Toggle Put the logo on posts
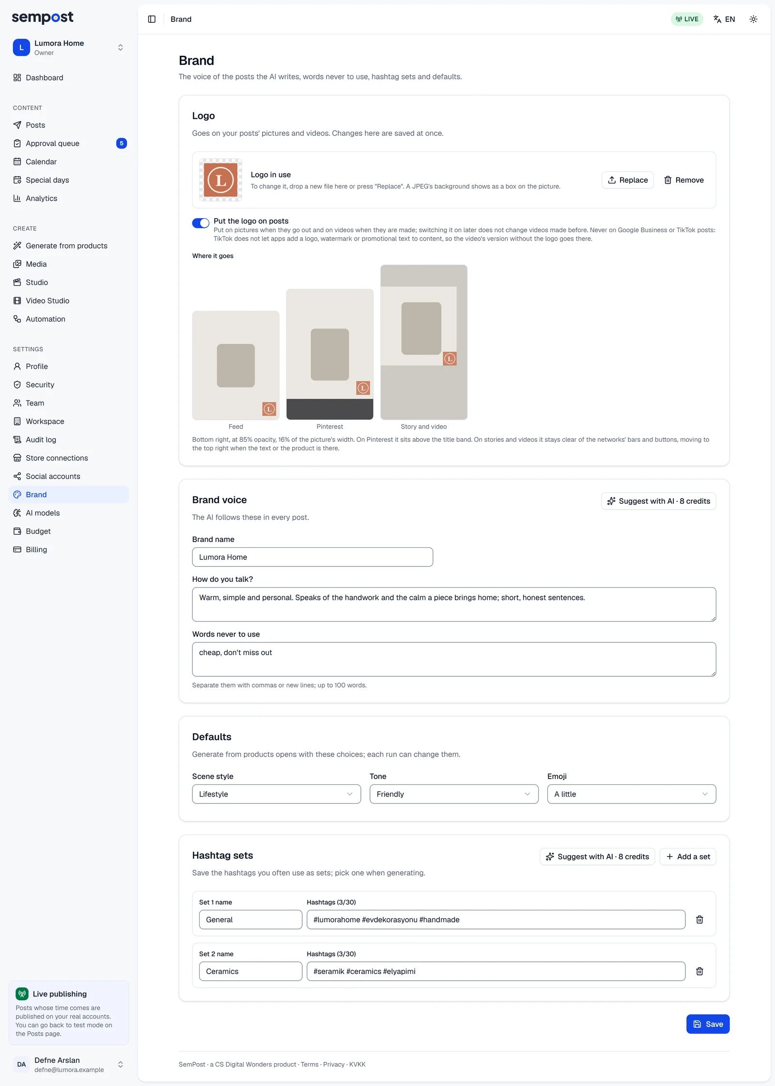 [x=201, y=223]
